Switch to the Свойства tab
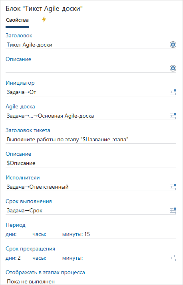Viewport: 183px width, 285px height. point(17,20)
